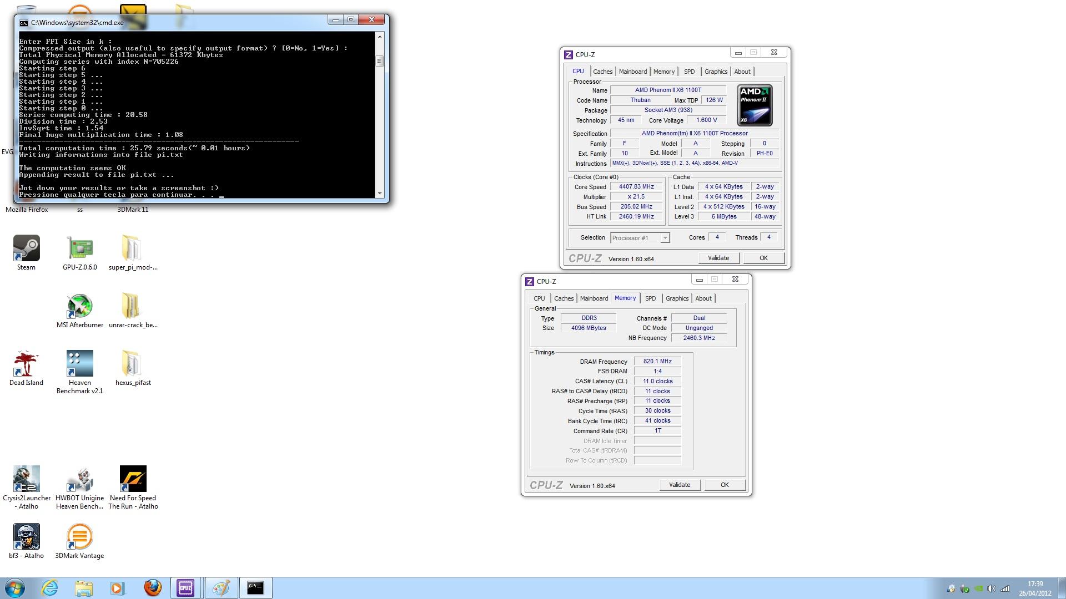Image resolution: width=1066 pixels, height=599 pixels.
Task: Select the 3DMark 11 desktop icon label
Action: pos(133,210)
